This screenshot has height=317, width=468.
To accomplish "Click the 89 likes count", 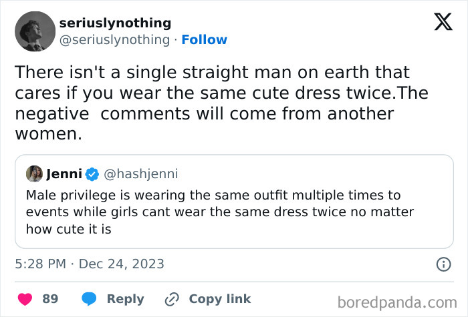I will [x=50, y=299].
